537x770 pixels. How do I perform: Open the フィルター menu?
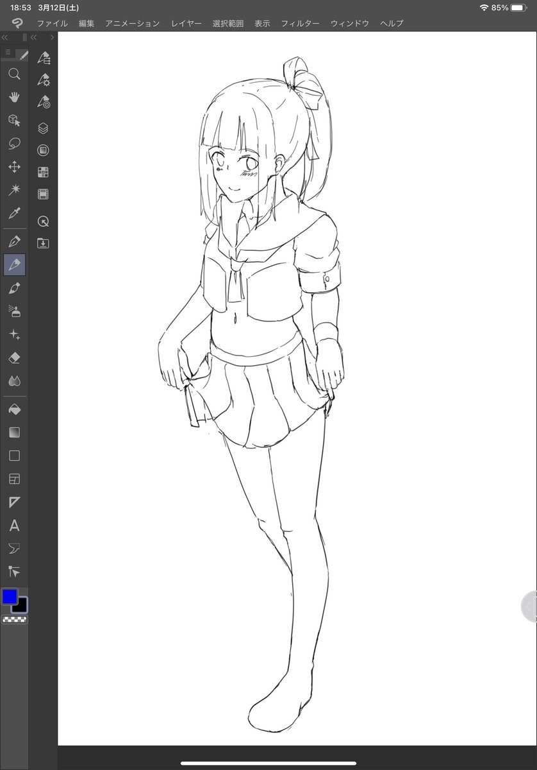[301, 23]
